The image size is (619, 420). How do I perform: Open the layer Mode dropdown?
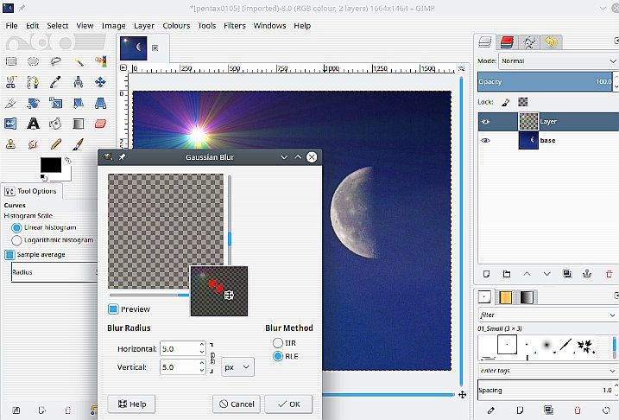[559, 60]
